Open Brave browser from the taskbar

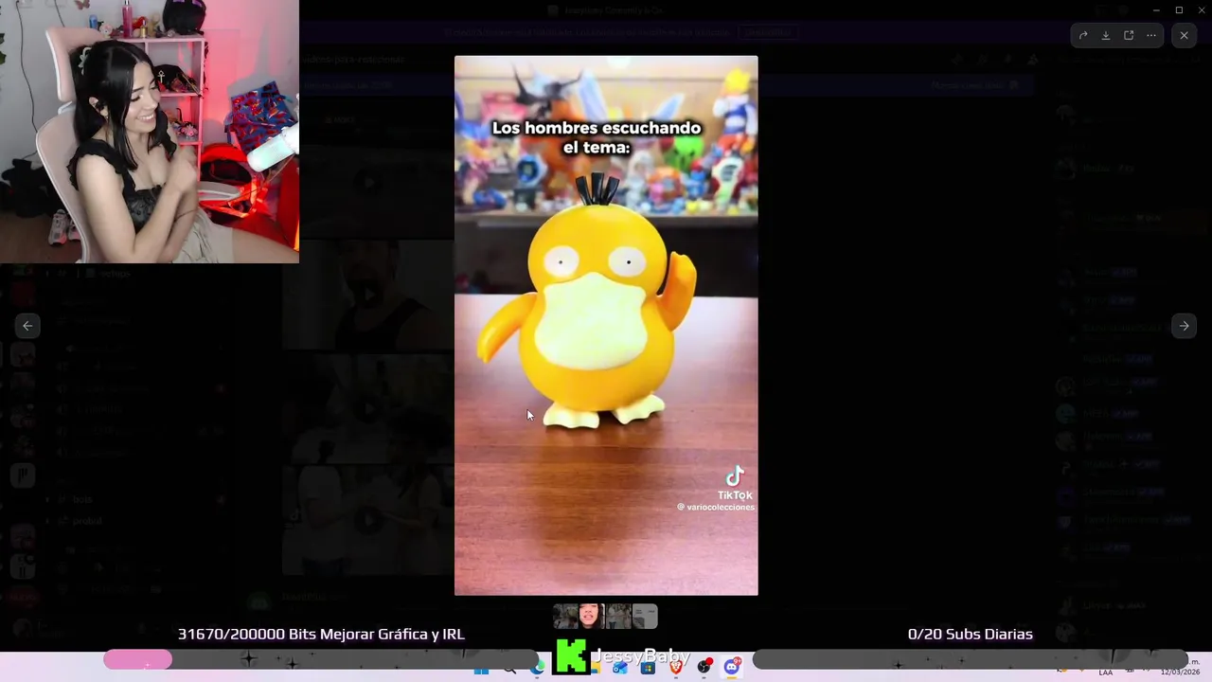[x=676, y=668]
